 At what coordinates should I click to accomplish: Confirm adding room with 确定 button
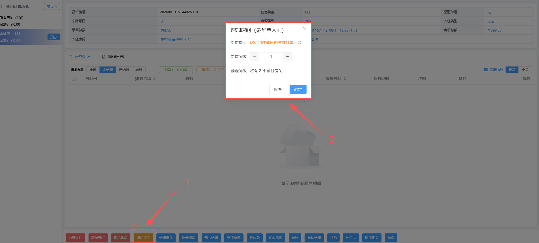pyautogui.click(x=298, y=89)
